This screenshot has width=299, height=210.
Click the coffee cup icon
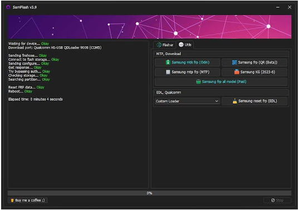[x=12, y=201]
